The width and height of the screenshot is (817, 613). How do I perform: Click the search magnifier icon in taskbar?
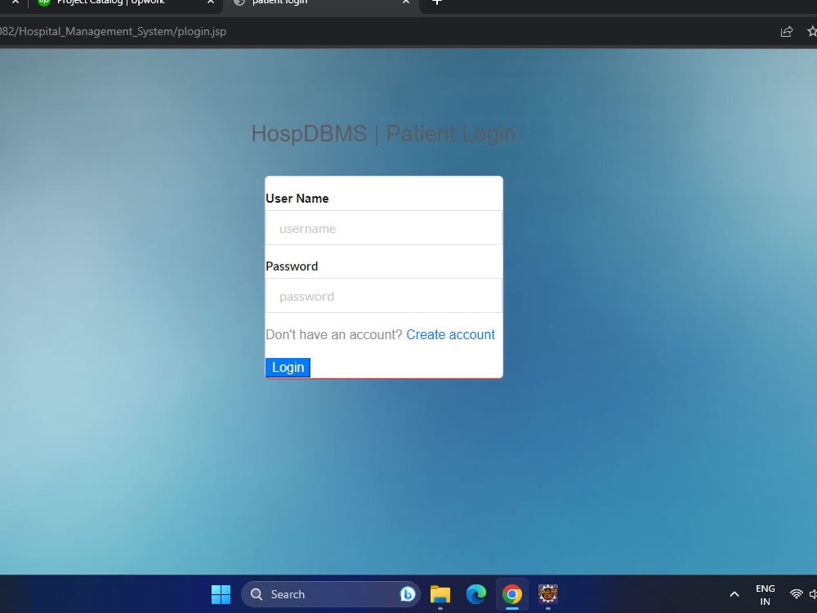coord(257,594)
